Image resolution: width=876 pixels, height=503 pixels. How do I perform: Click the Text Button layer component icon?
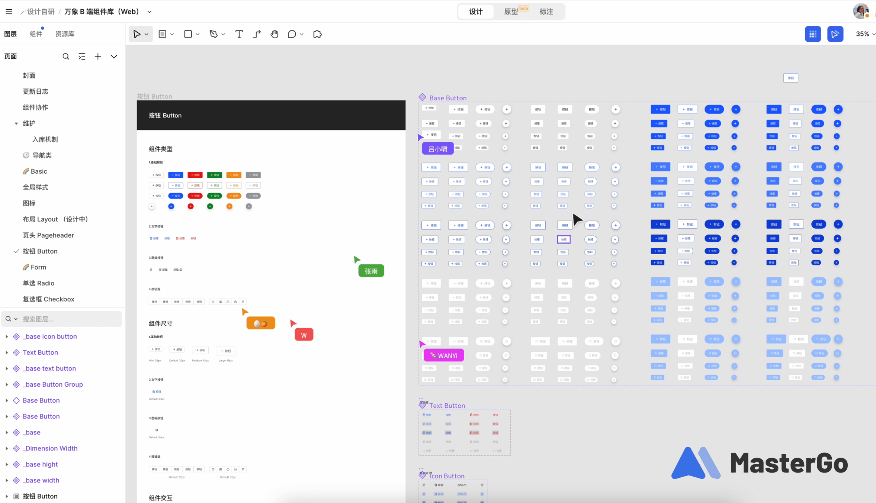pos(16,352)
